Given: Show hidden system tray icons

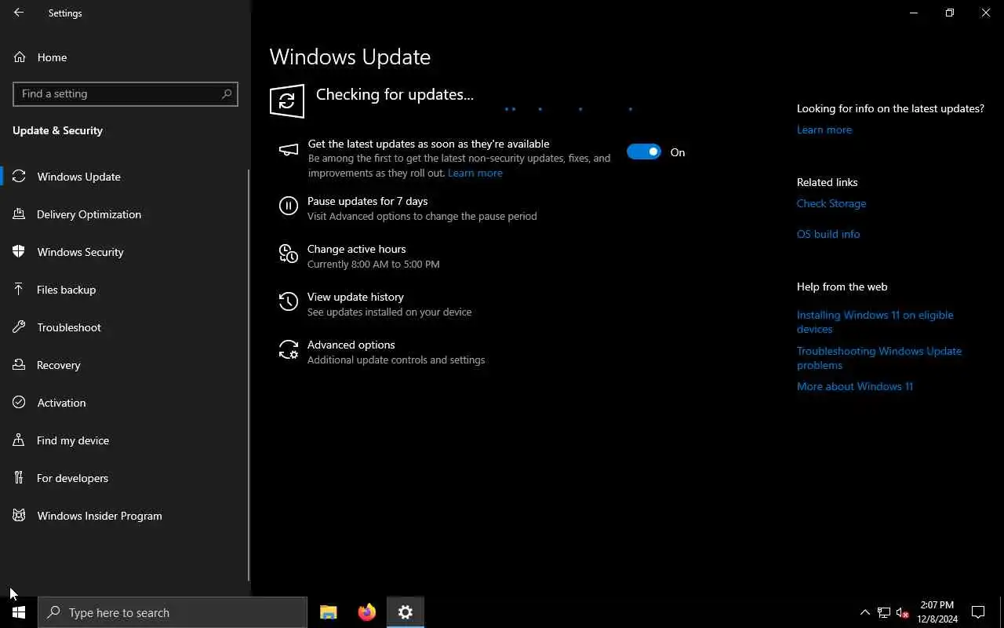Looking at the screenshot, I should pyautogui.click(x=865, y=612).
